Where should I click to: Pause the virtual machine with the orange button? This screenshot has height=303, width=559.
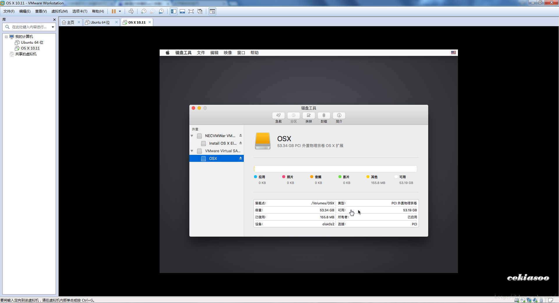pyautogui.click(x=114, y=11)
